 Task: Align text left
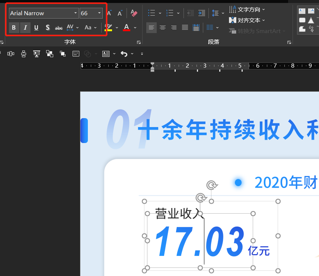(x=151, y=27)
